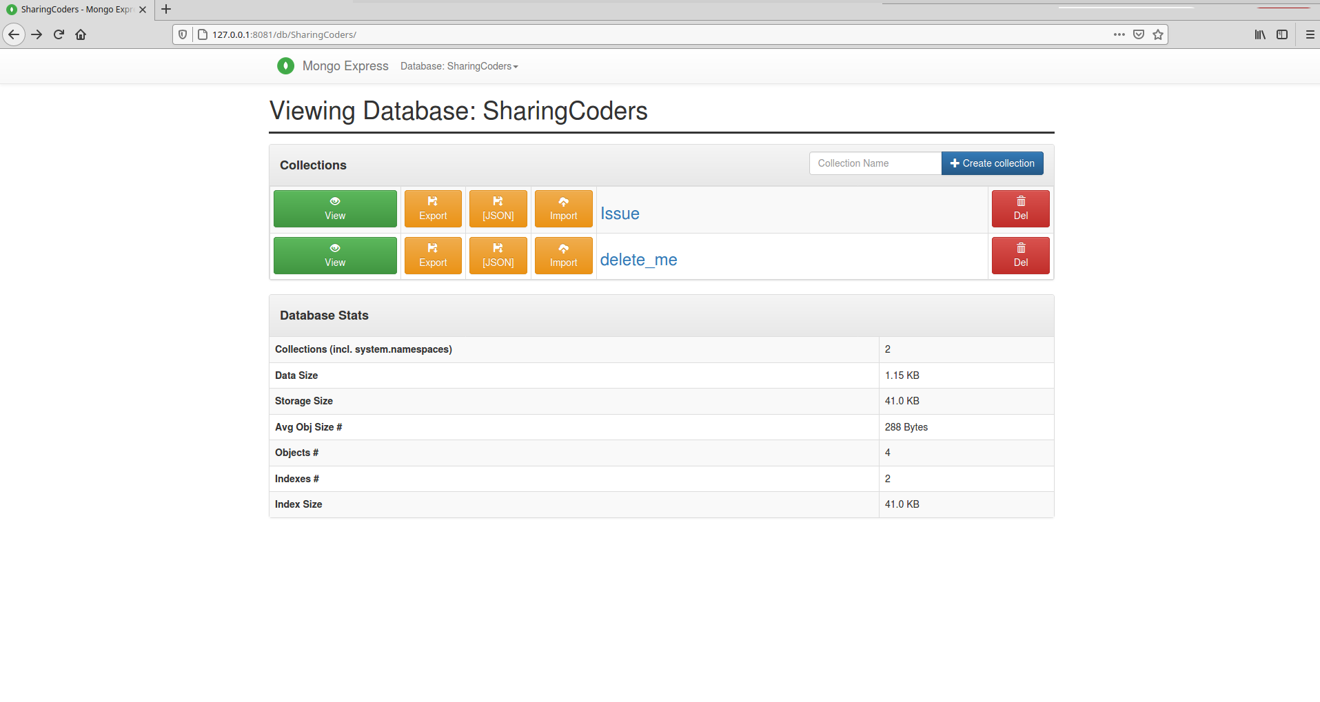Click the Mongo Express leaf logo
1320x702 pixels.
tap(285, 65)
